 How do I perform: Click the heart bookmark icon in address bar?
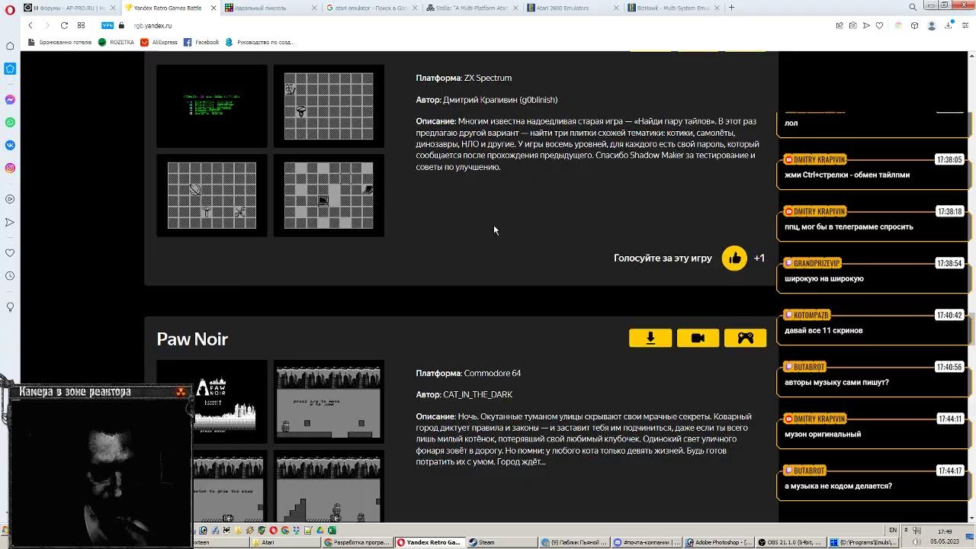coord(879,25)
